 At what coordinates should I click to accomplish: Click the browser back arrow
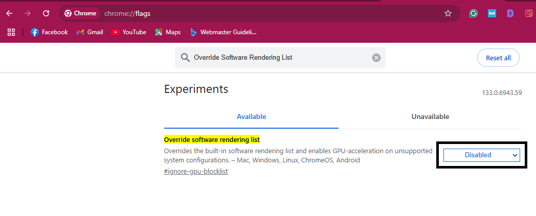click(9, 13)
